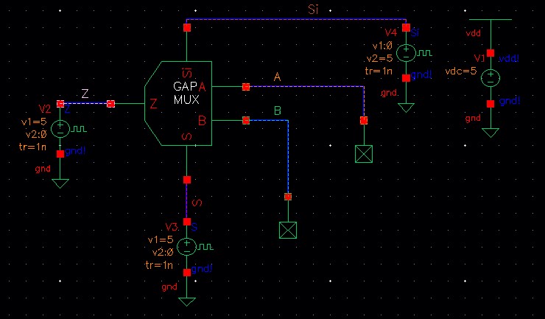Click the red pin at V3's top S terminal
Viewport: 545px width, 319px height.
[x=187, y=222]
